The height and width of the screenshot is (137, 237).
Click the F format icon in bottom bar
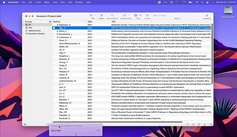coord(199,125)
